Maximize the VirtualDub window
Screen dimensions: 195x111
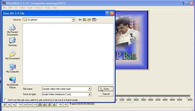pos(187,3)
